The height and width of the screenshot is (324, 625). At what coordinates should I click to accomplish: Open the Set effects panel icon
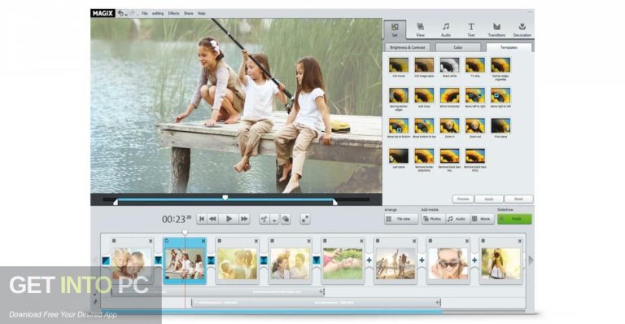(395, 27)
